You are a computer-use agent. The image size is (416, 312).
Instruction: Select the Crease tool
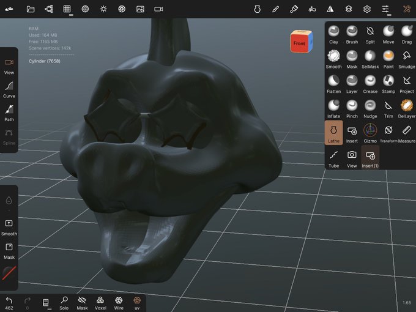click(370, 84)
